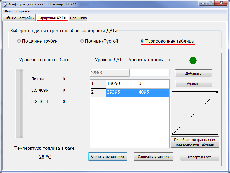The image size is (230, 173).
Task: Click the 'Температура топлива в баке' label
Action: click(x=44, y=148)
